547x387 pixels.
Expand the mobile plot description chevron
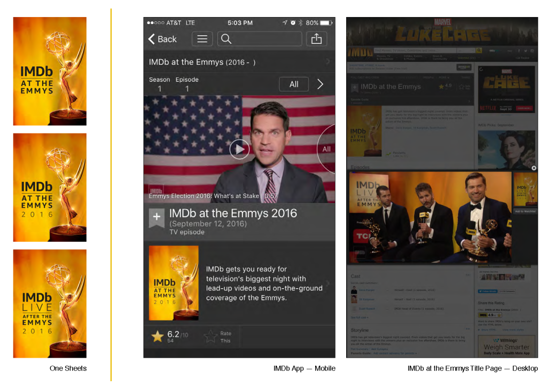pyautogui.click(x=327, y=283)
